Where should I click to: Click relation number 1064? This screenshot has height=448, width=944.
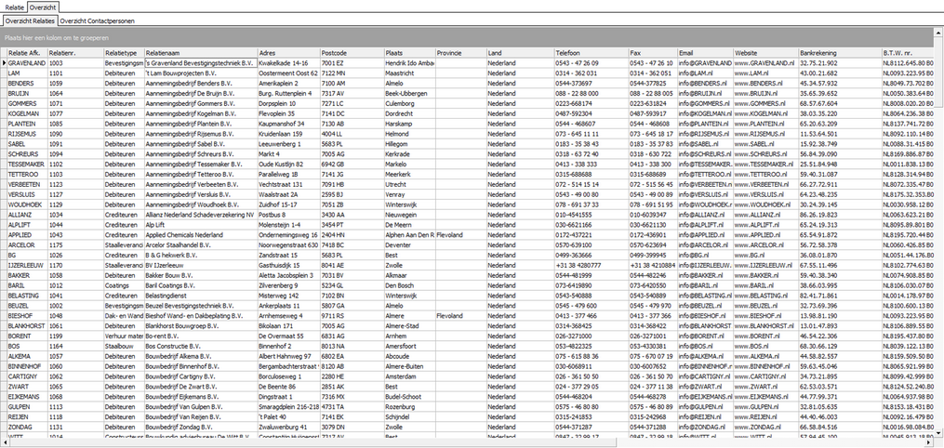coord(75,93)
